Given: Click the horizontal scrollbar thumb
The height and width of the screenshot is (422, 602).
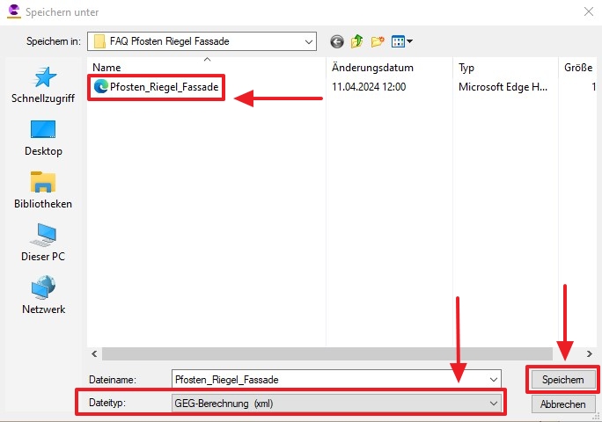Looking at the screenshot, I should tap(327, 353).
